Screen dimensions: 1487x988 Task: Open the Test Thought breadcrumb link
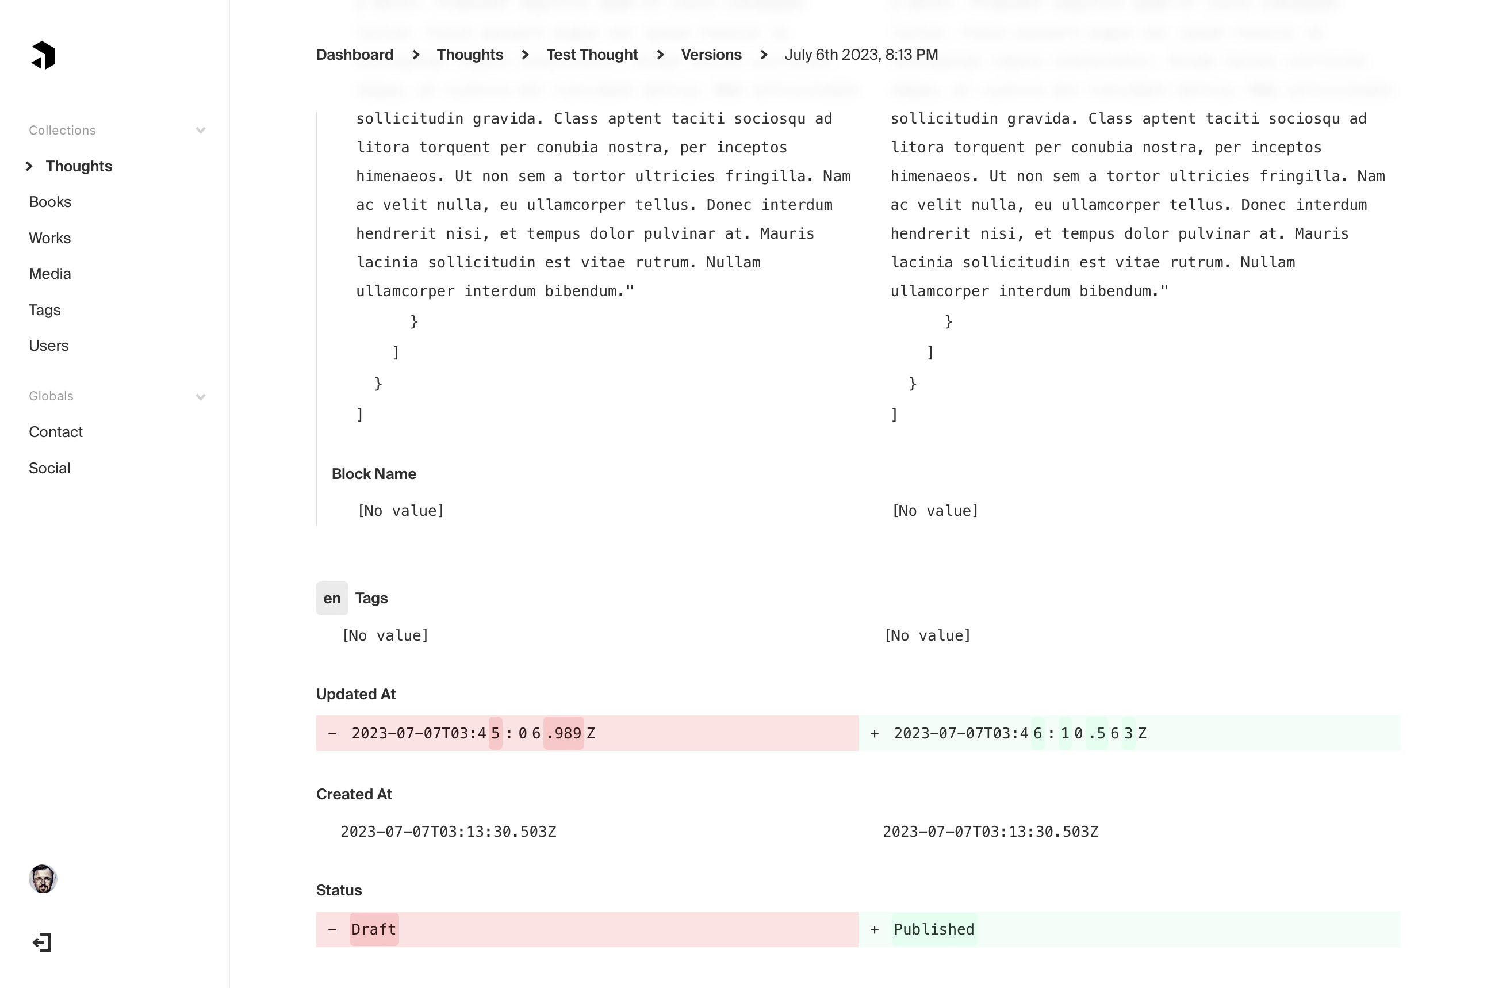(x=592, y=55)
